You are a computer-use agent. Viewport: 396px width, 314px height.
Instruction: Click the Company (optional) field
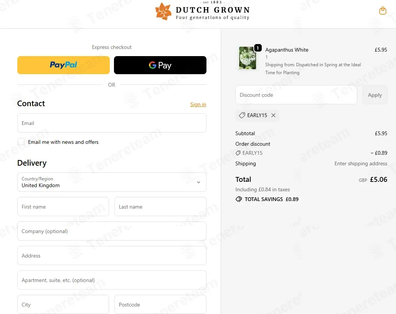(112, 231)
